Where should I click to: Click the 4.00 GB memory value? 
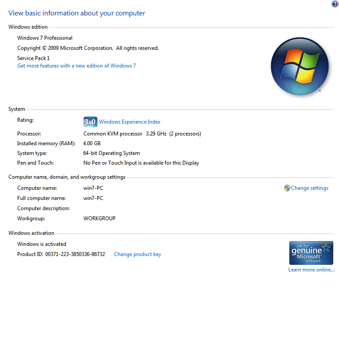[x=92, y=143]
